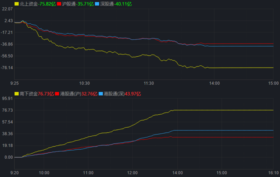Select the 港股通(沪) 32.76亿 legend text
Viewport: 280px width, 177px height.
pos(75,93)
